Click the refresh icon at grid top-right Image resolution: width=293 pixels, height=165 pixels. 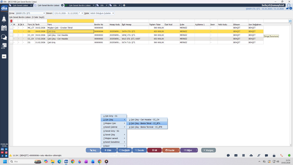click(290, 21)
